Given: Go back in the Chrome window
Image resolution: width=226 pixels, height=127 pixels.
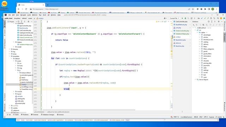Looking at the screenshot, I should 19,9.
